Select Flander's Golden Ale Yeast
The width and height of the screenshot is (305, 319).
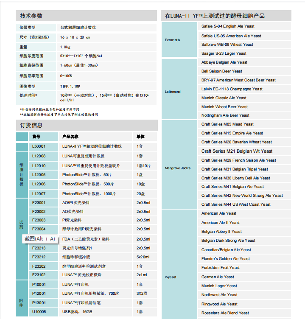click(x=225, y=259)
